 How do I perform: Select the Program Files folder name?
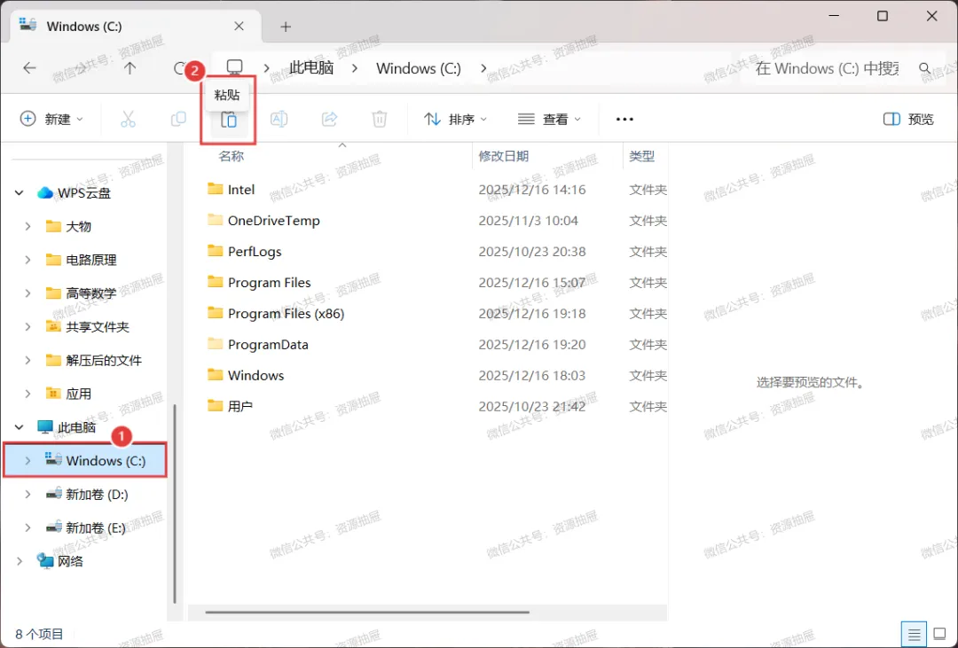(x=269, y=282)
